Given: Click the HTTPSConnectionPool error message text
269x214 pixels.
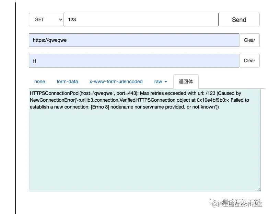Looking at the screenshot, I should [x=139, y=100].
